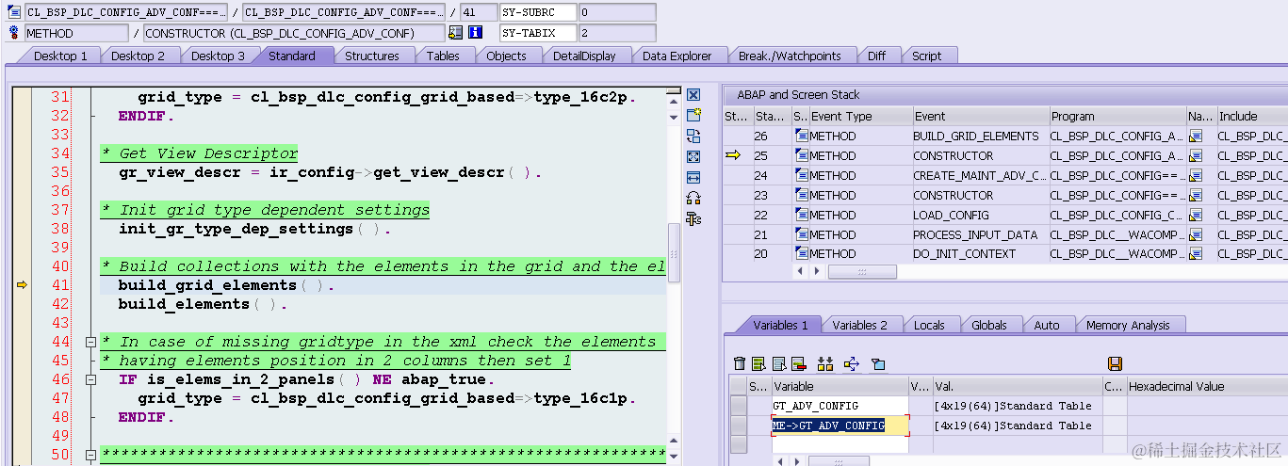Collapse the IF block at line 46
The image size is (1288, 466).
point(90,379)
